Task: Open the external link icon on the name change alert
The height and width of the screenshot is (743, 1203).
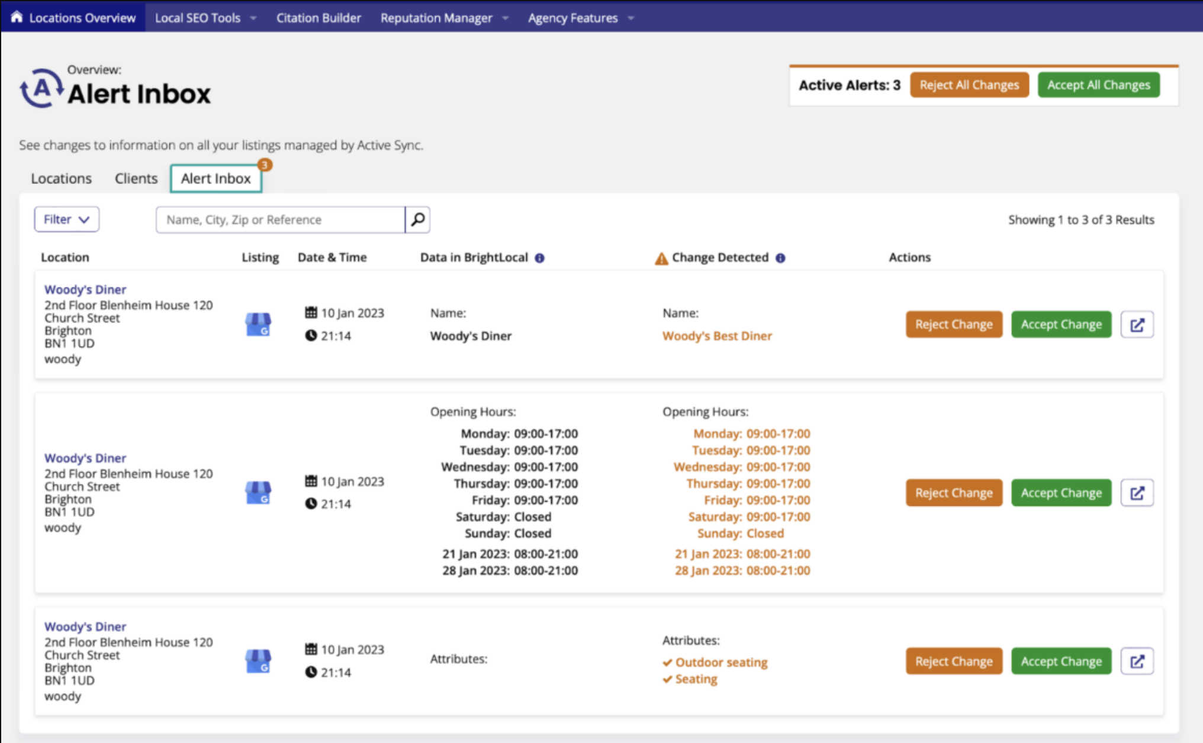Action: pyautogui.click(x=1137, y=324)
